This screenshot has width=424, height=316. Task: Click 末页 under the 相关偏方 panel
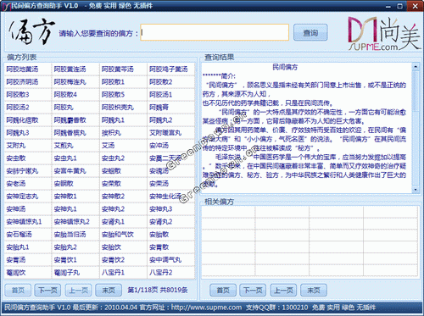pyautogui.click(x=314, y=290)
